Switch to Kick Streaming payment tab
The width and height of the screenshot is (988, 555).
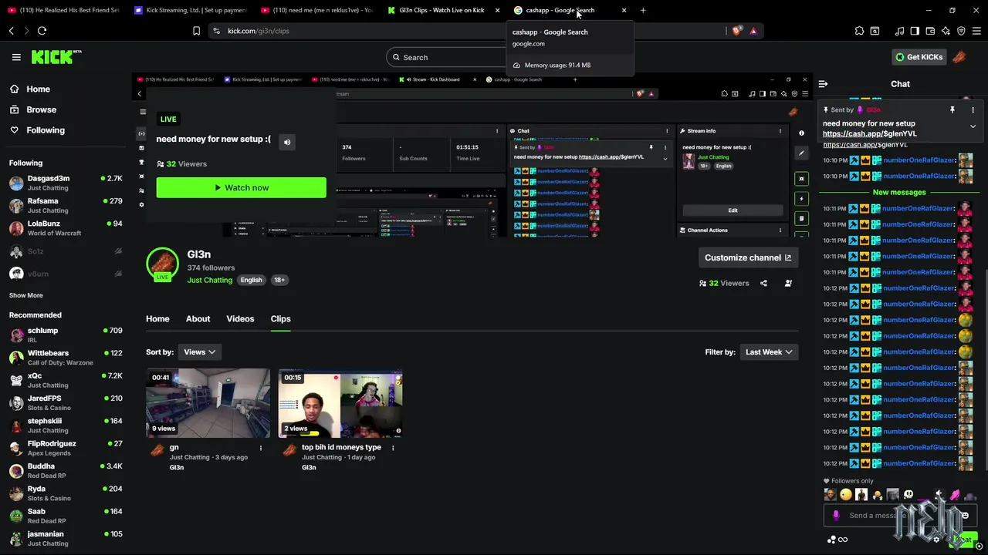190,10
